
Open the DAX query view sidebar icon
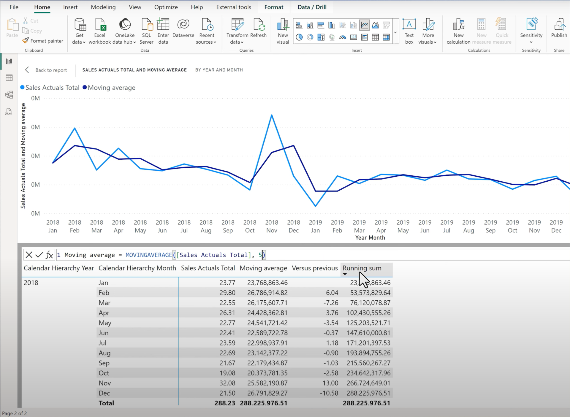[9, 112]
